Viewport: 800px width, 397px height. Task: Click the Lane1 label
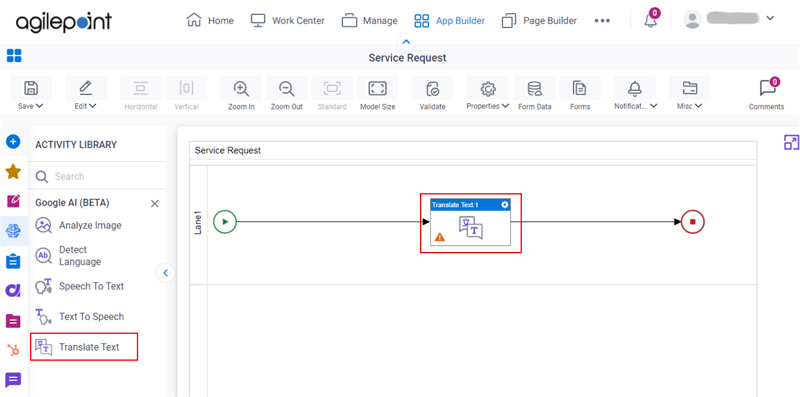(x=198, y=223)
